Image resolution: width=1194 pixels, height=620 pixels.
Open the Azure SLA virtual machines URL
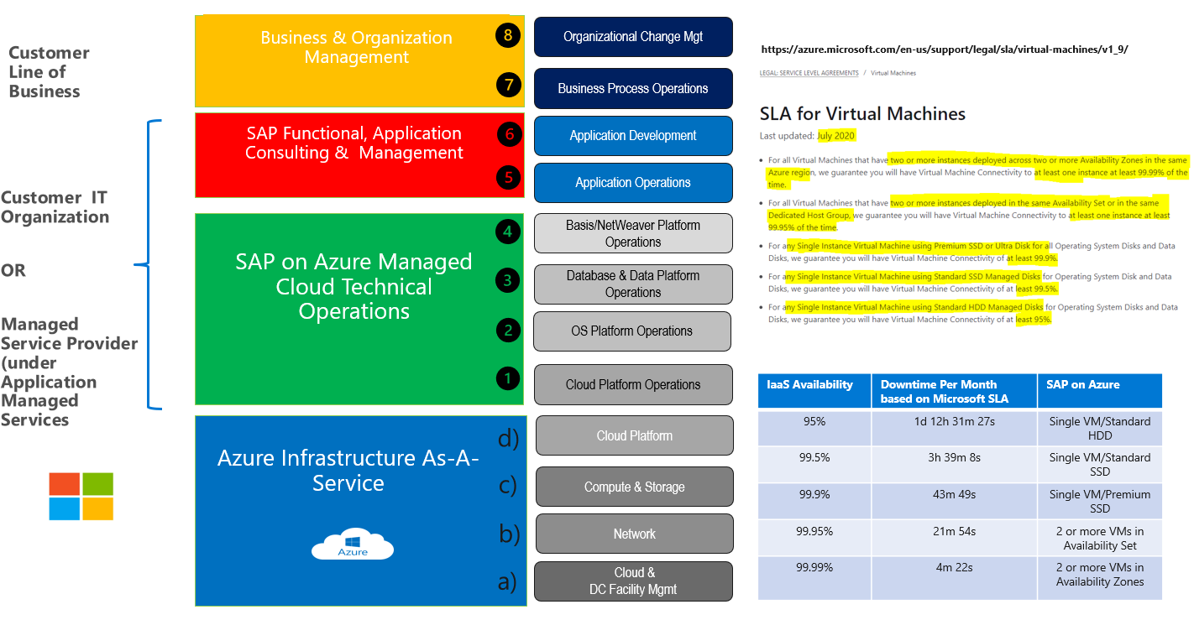tap(945, 49)
